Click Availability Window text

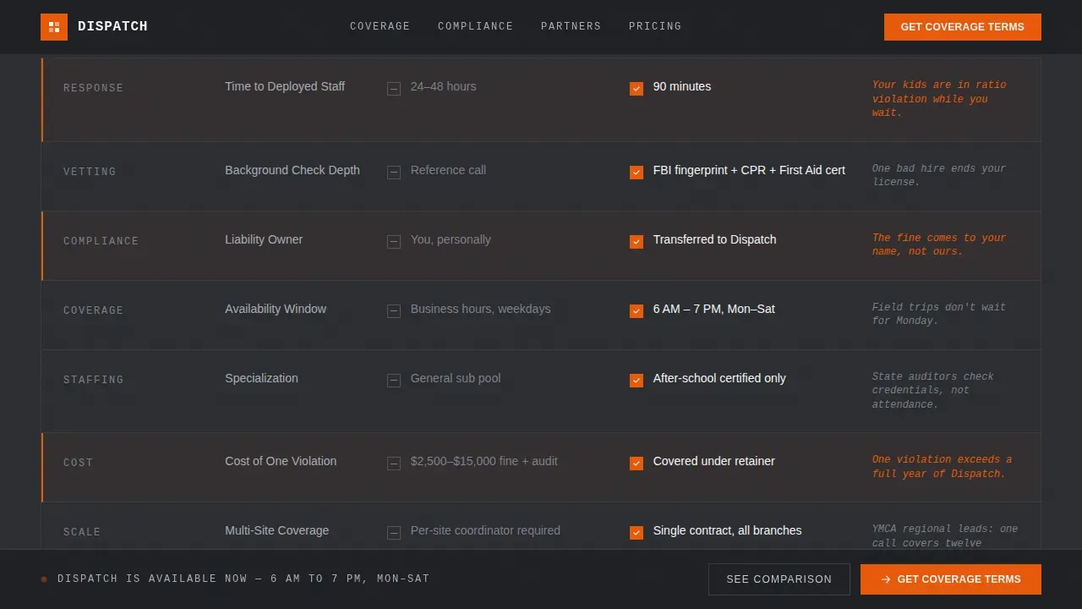(x=276, y=309)
